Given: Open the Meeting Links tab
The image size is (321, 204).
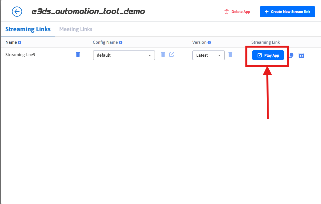Looking at the screenshot, I should (x=76, y=29).
